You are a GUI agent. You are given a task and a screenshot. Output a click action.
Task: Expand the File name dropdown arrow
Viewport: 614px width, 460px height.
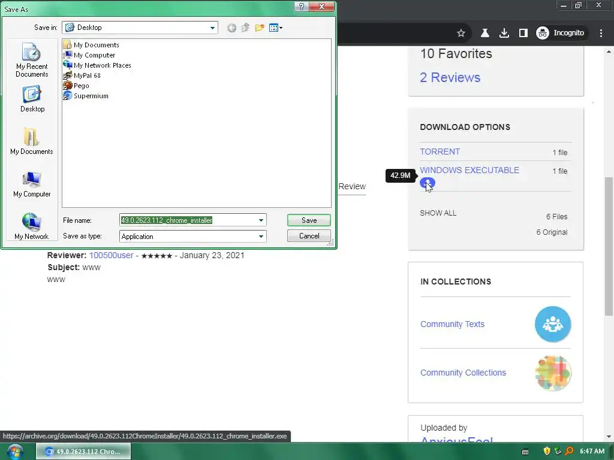[x=261, y=220]
